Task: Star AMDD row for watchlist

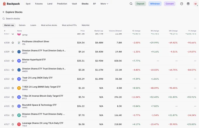Action: coord(13,70)
